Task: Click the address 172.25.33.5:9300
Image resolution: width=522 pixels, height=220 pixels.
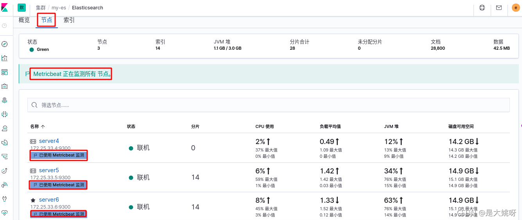Action: coord(50,177)
